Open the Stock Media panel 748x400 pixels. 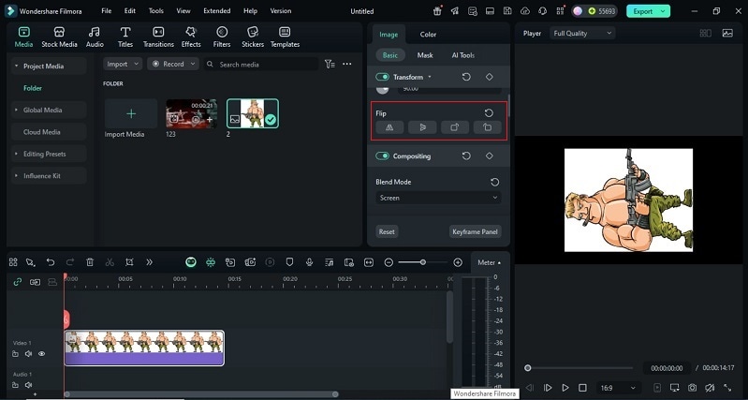click(x=59, y=37)
